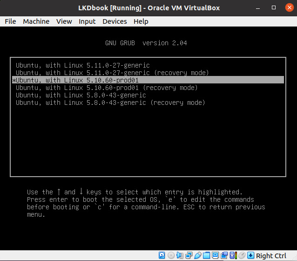
Task: Select the 5.8.0-43-generic recovery mode entry
Action: pos(148,103)
